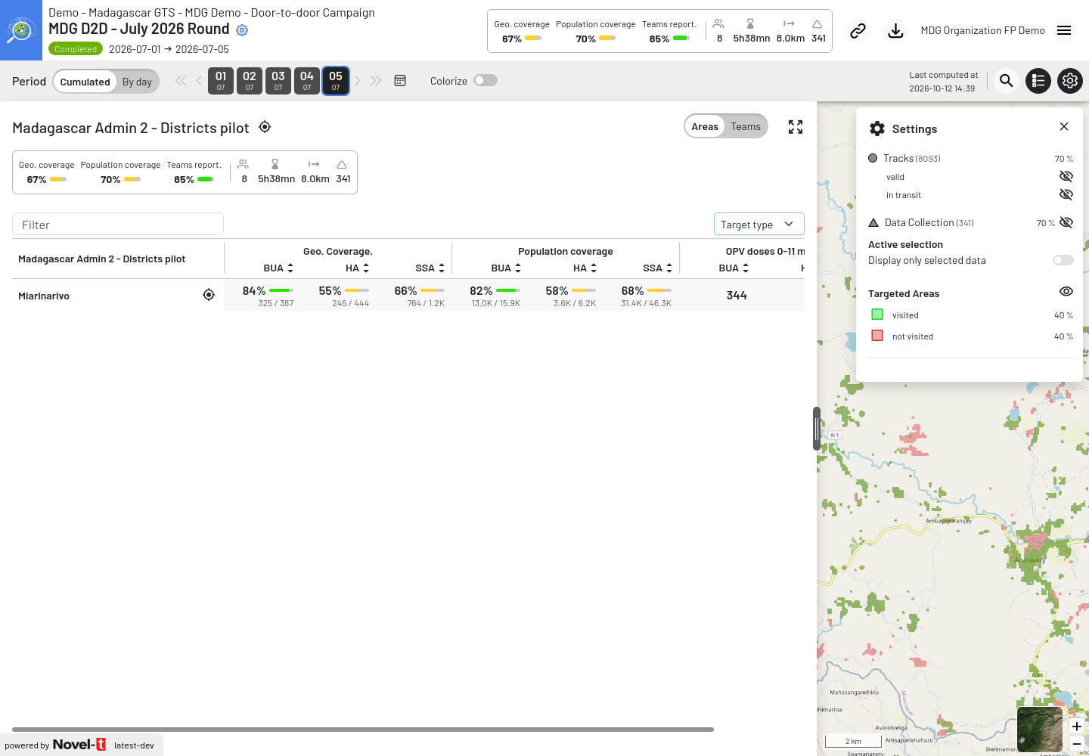Sort Geo Coverage BUA column
The width and height of the screenshot is (1089, 756).
[x=290, y=268]
